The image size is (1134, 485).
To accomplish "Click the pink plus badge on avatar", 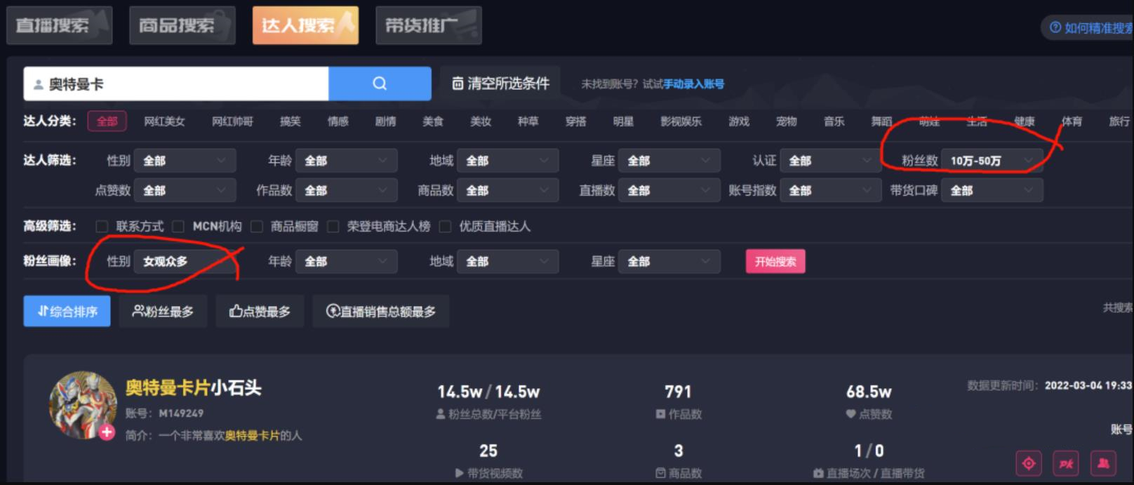I will tap(107, 432).
